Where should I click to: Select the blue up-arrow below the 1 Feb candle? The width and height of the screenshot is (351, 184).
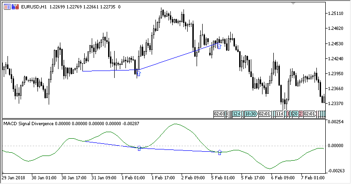tap(139, 73)
